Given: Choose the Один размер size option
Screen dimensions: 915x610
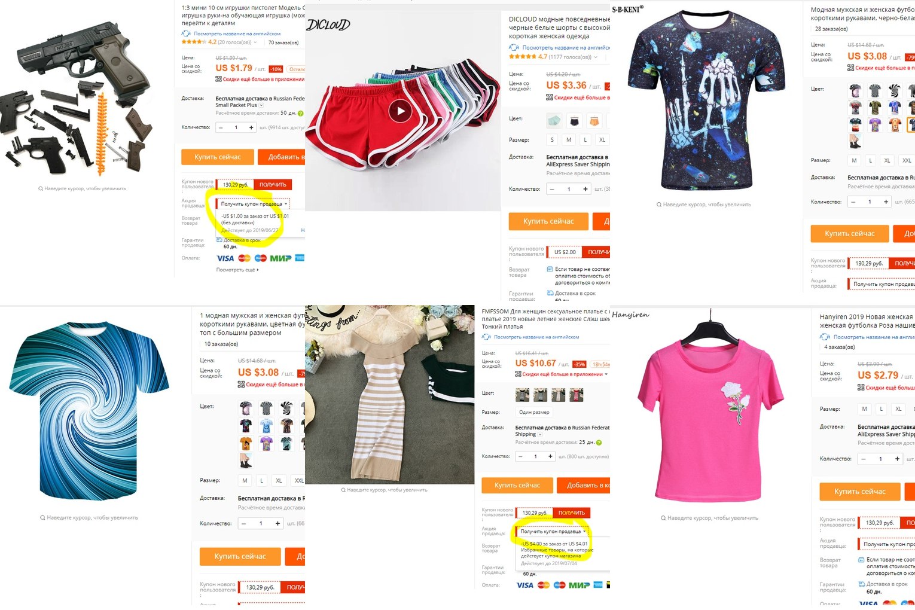Looking at the screenshot, I should [535, 412].
